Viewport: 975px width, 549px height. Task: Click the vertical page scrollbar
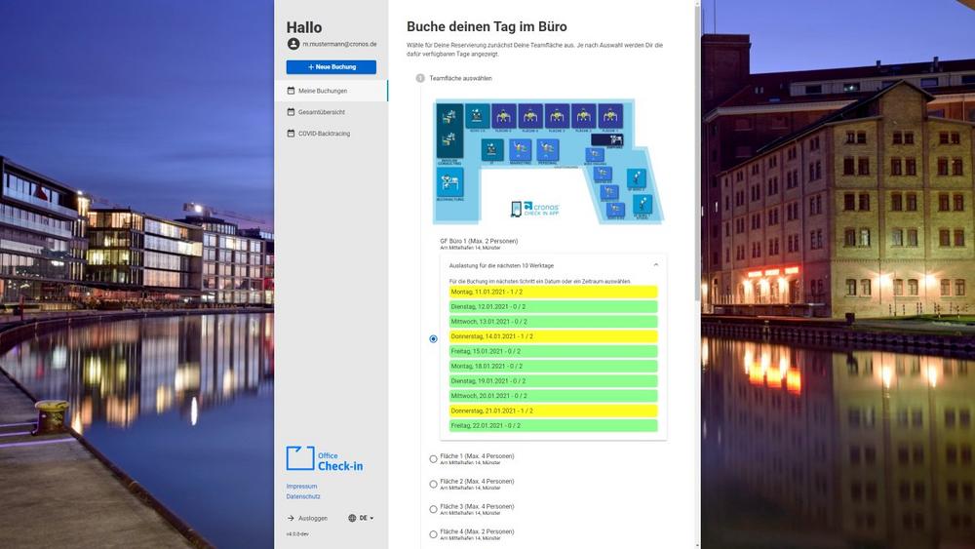pos(697,146)
